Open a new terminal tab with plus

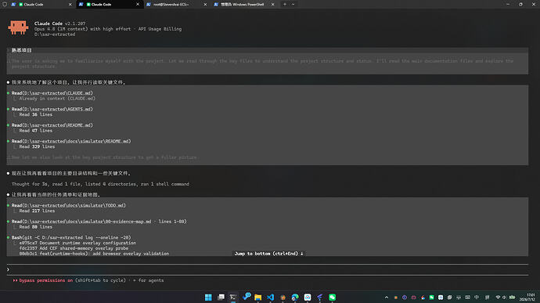point(285,5)
